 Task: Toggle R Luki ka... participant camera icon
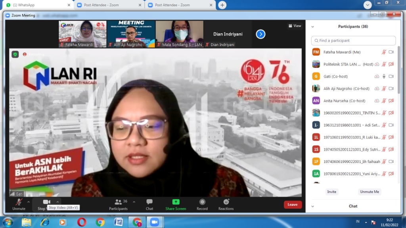391,137
